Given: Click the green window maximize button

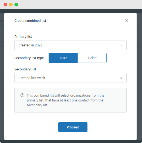Looking at the screenshot, I should [x=16, y=5].
